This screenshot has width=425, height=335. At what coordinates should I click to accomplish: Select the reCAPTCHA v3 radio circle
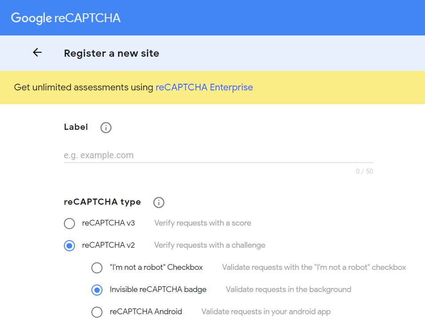tap(69, 223)
